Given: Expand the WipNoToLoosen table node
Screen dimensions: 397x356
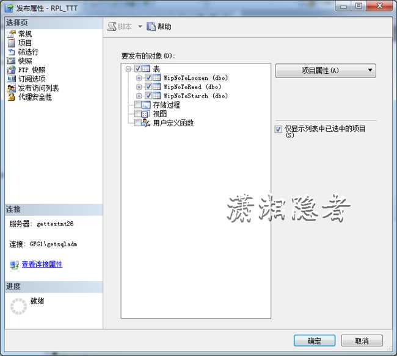Looking at the screenshot, I should click(x=139, y=78).
